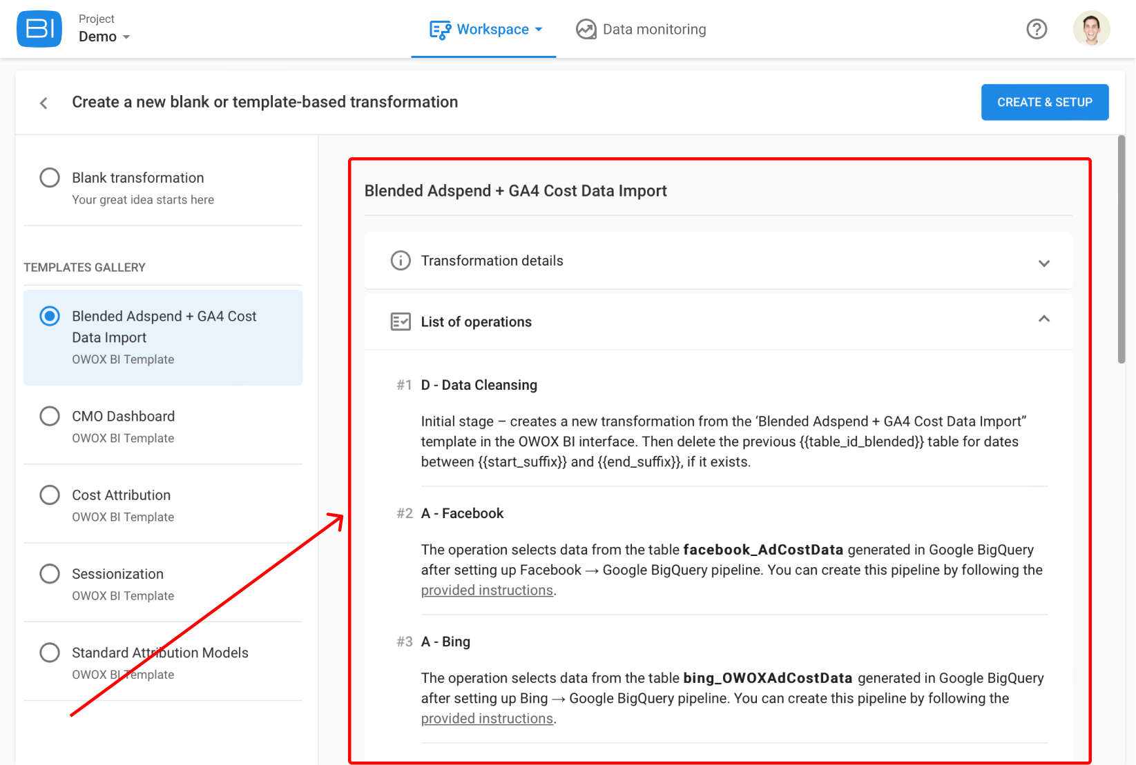Click the facebook_AdCostData table name
Screen dimensions: 1136x765
763,550
